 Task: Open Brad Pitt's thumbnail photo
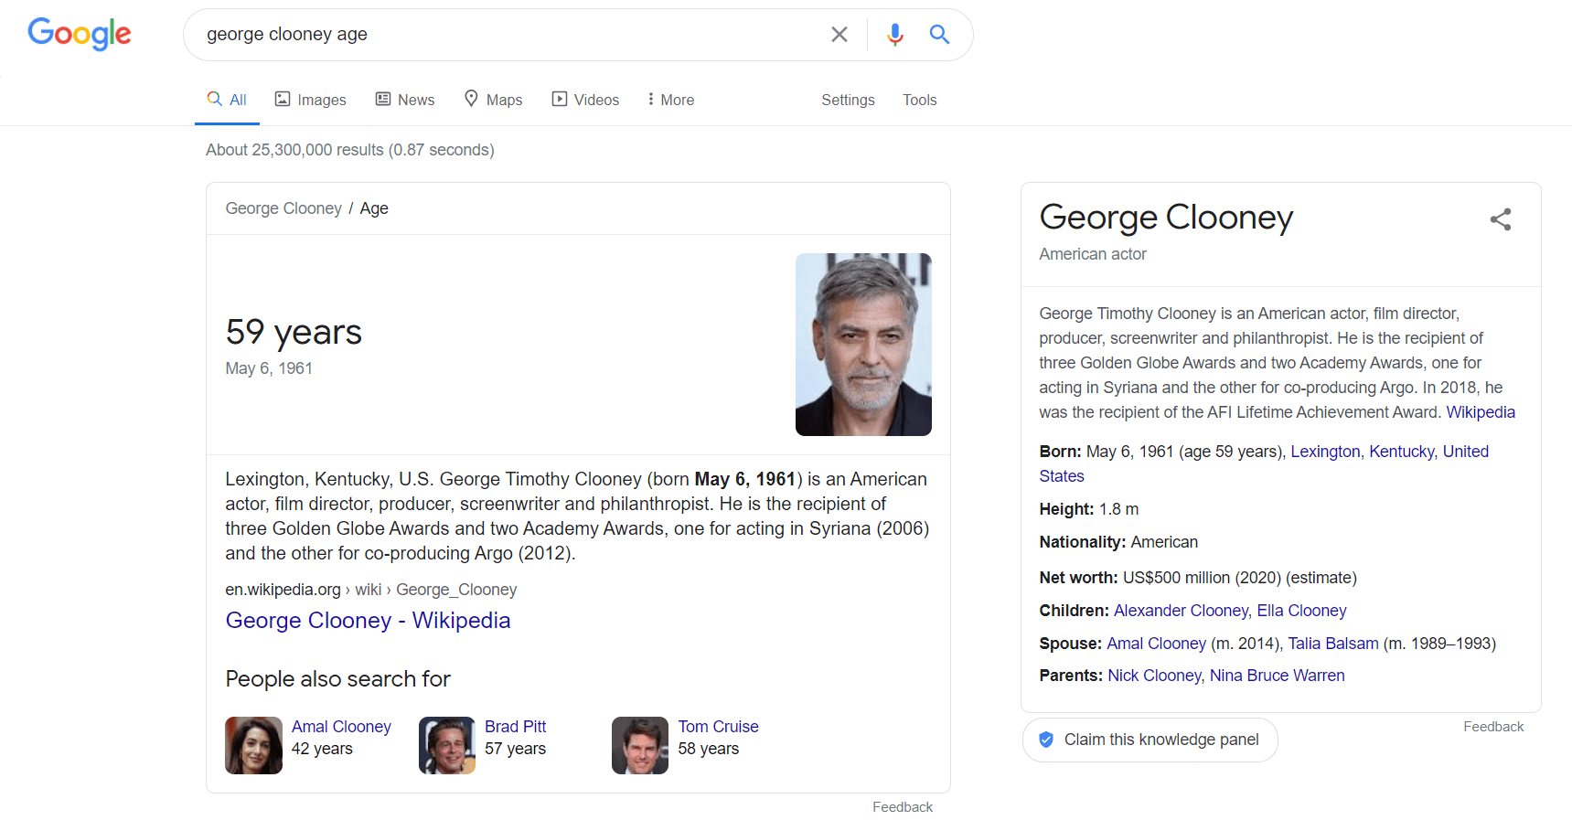click(x=447, y=746)
